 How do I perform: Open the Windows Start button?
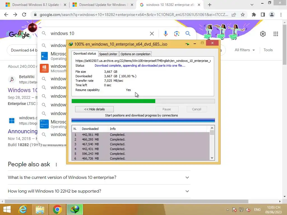7,209
